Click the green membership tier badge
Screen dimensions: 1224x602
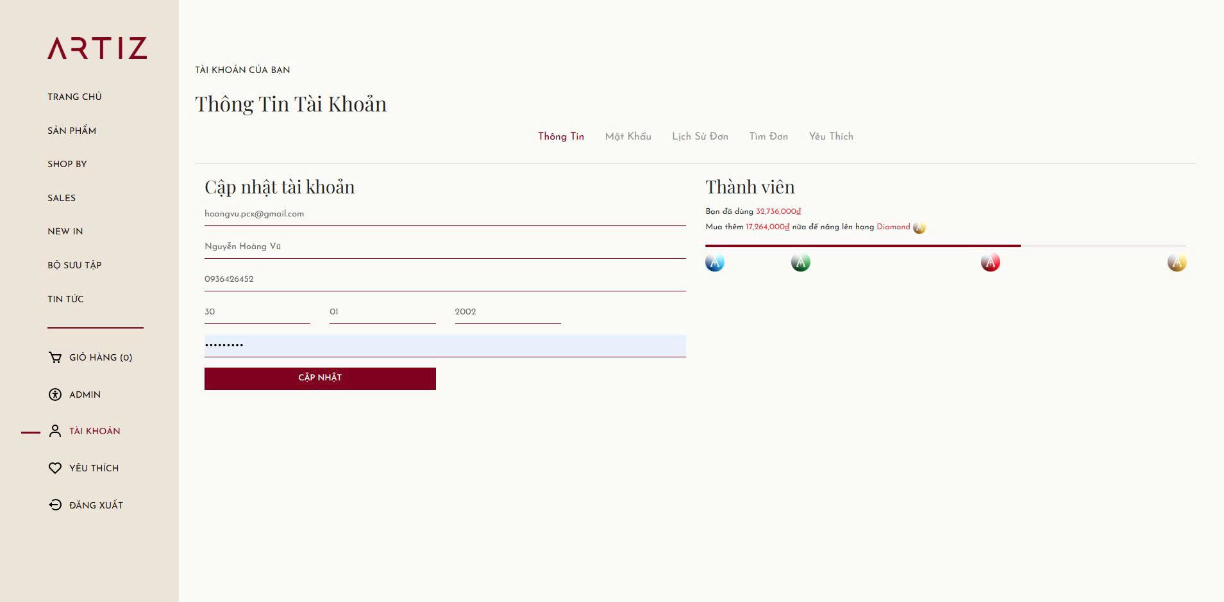[x=800, y=263]
